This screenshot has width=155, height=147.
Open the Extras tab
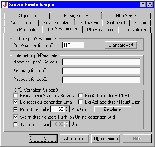point(140,23)
